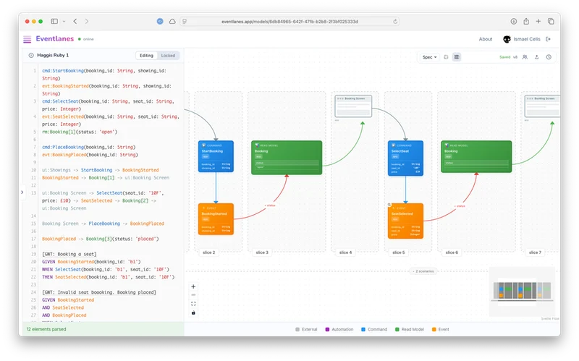This screenshot has height=361, width=579.
Task: Toggle the browser sidebar icon
Action: coord(54,22)
